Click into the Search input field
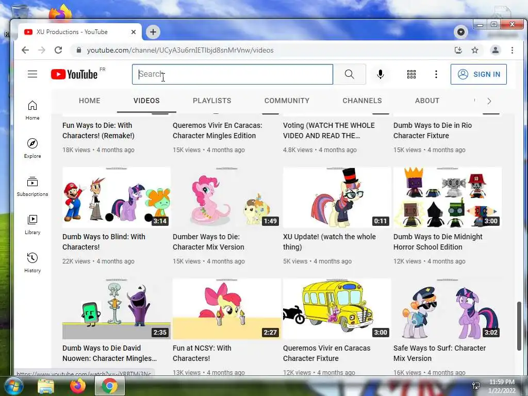This screenshot has width=528, height=396. 233,74
